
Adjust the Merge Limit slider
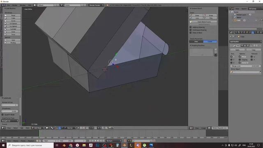pos(246,66)
